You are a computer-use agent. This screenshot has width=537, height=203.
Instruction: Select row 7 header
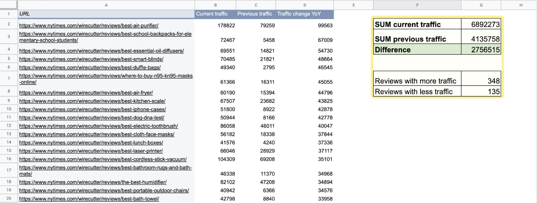click(9, 79)
